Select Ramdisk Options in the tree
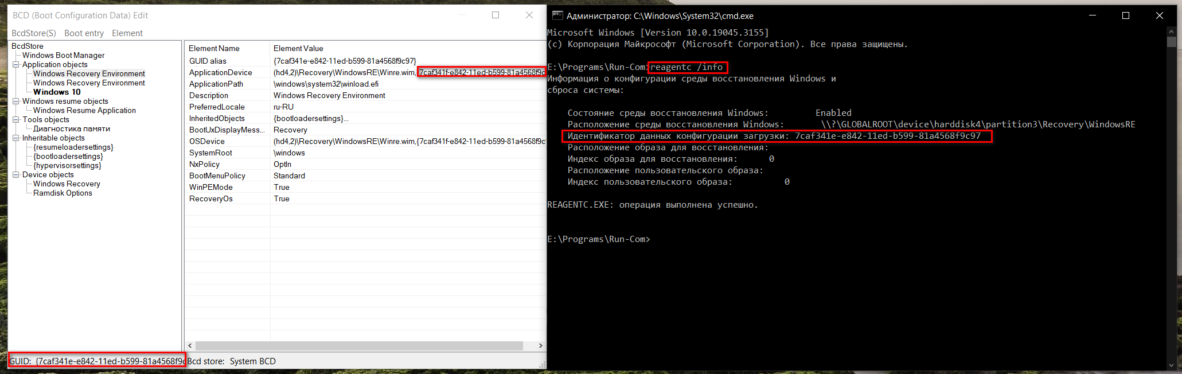 coord(63,193)
